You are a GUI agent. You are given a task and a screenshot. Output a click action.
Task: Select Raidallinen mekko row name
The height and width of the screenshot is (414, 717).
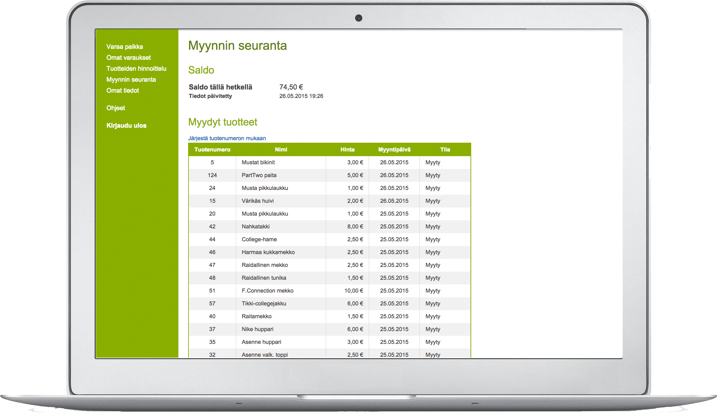pos(265,265)
